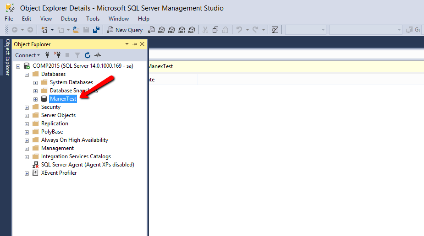Select the SQL Server Agent node
This screenshot has width=424, height=236.
[88, 165]
